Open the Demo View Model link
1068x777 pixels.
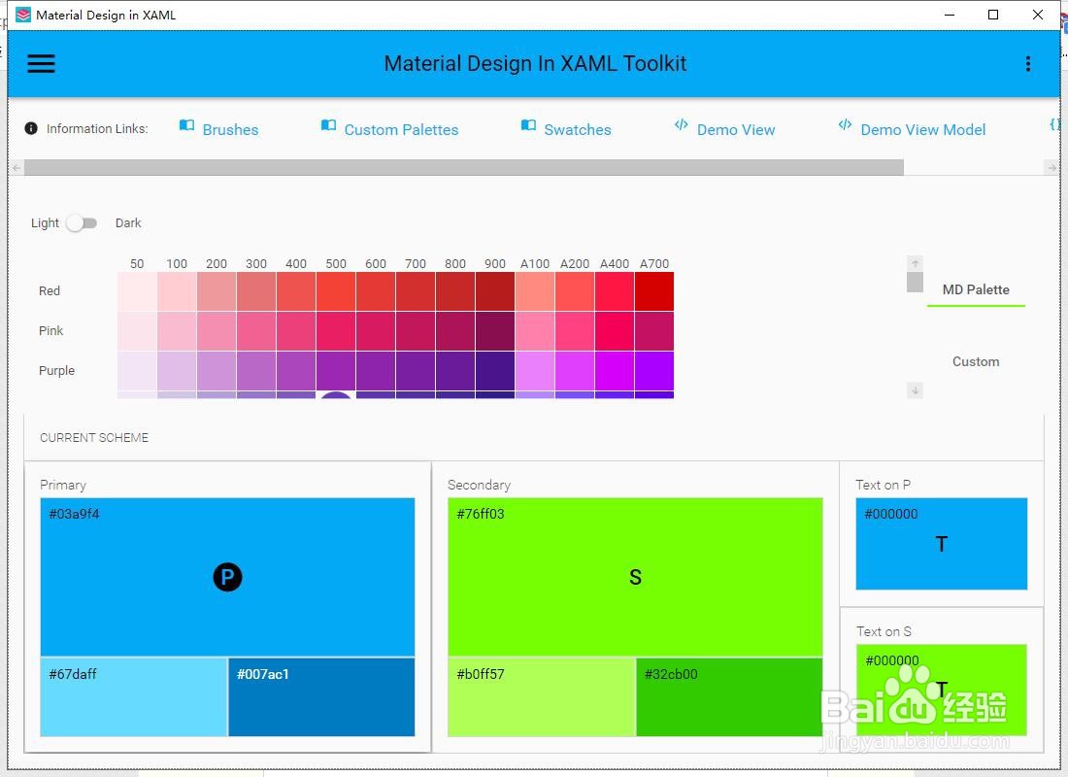923,129
